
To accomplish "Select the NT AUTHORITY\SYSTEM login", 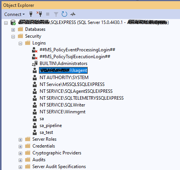I will (x=64, y=77).
